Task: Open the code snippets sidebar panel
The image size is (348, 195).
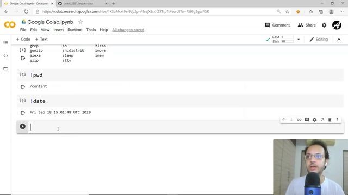Action: click(x=6, y=55)
